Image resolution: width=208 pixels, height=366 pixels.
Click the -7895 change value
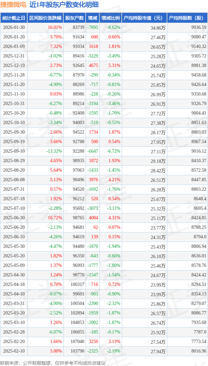point(93,28)
